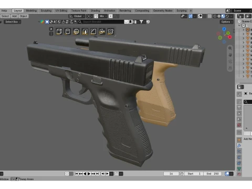Zoom the view with the magnifier gizmo

click(230, 48)
